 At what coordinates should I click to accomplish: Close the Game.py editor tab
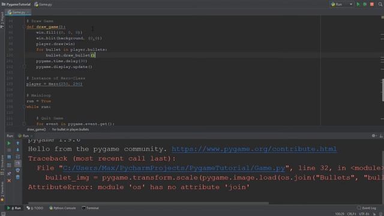[28, 12]
